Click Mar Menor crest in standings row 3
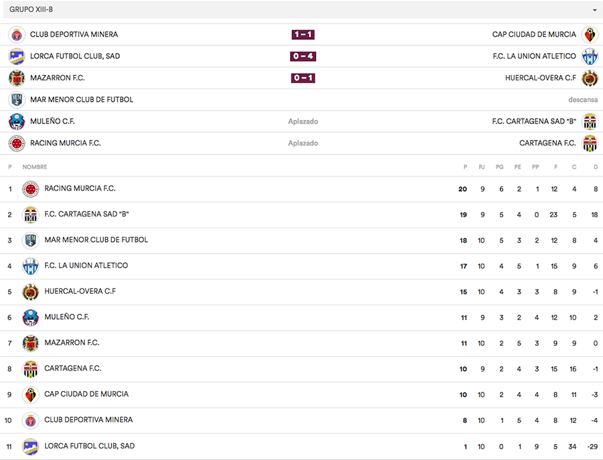 [30, 240]
